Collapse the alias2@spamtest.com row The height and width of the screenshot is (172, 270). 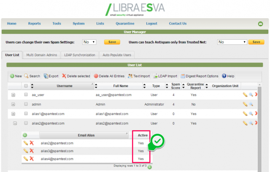point(15,123)
